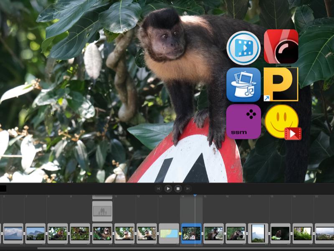The width and height of the screenshot is (334, 251).
Task: Select the first cloudy mountain thumbnail in the timeline
Action: [13, 233]
